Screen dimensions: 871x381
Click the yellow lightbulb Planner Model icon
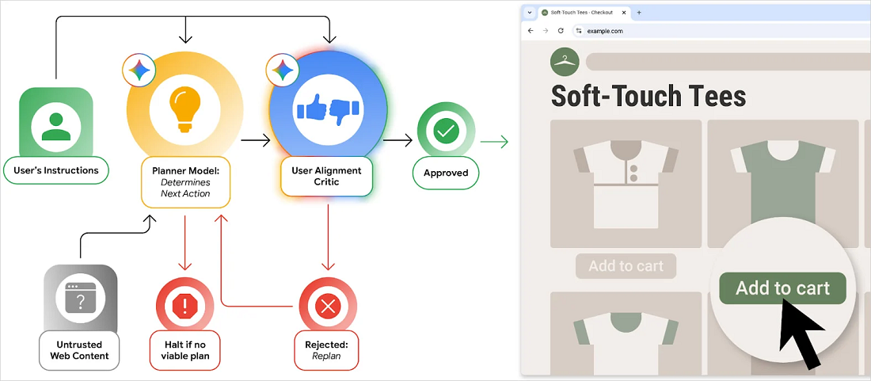click(184, 107)
